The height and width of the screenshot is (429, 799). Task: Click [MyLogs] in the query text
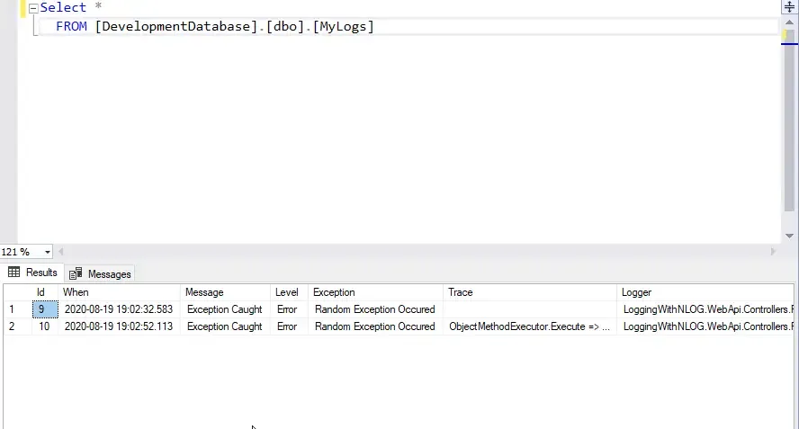point(344,26)
